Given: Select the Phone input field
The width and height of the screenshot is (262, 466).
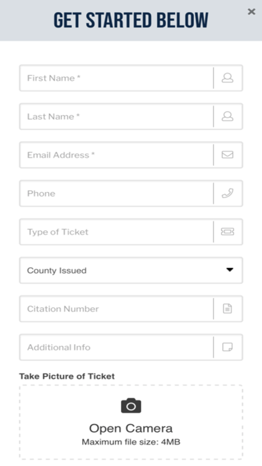Looking at the screenshot, I should point(116,193).
